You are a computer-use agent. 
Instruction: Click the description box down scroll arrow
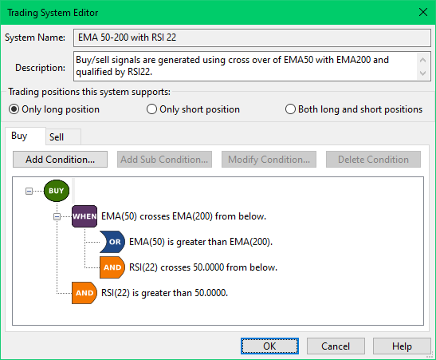click(x=423, y=73)
